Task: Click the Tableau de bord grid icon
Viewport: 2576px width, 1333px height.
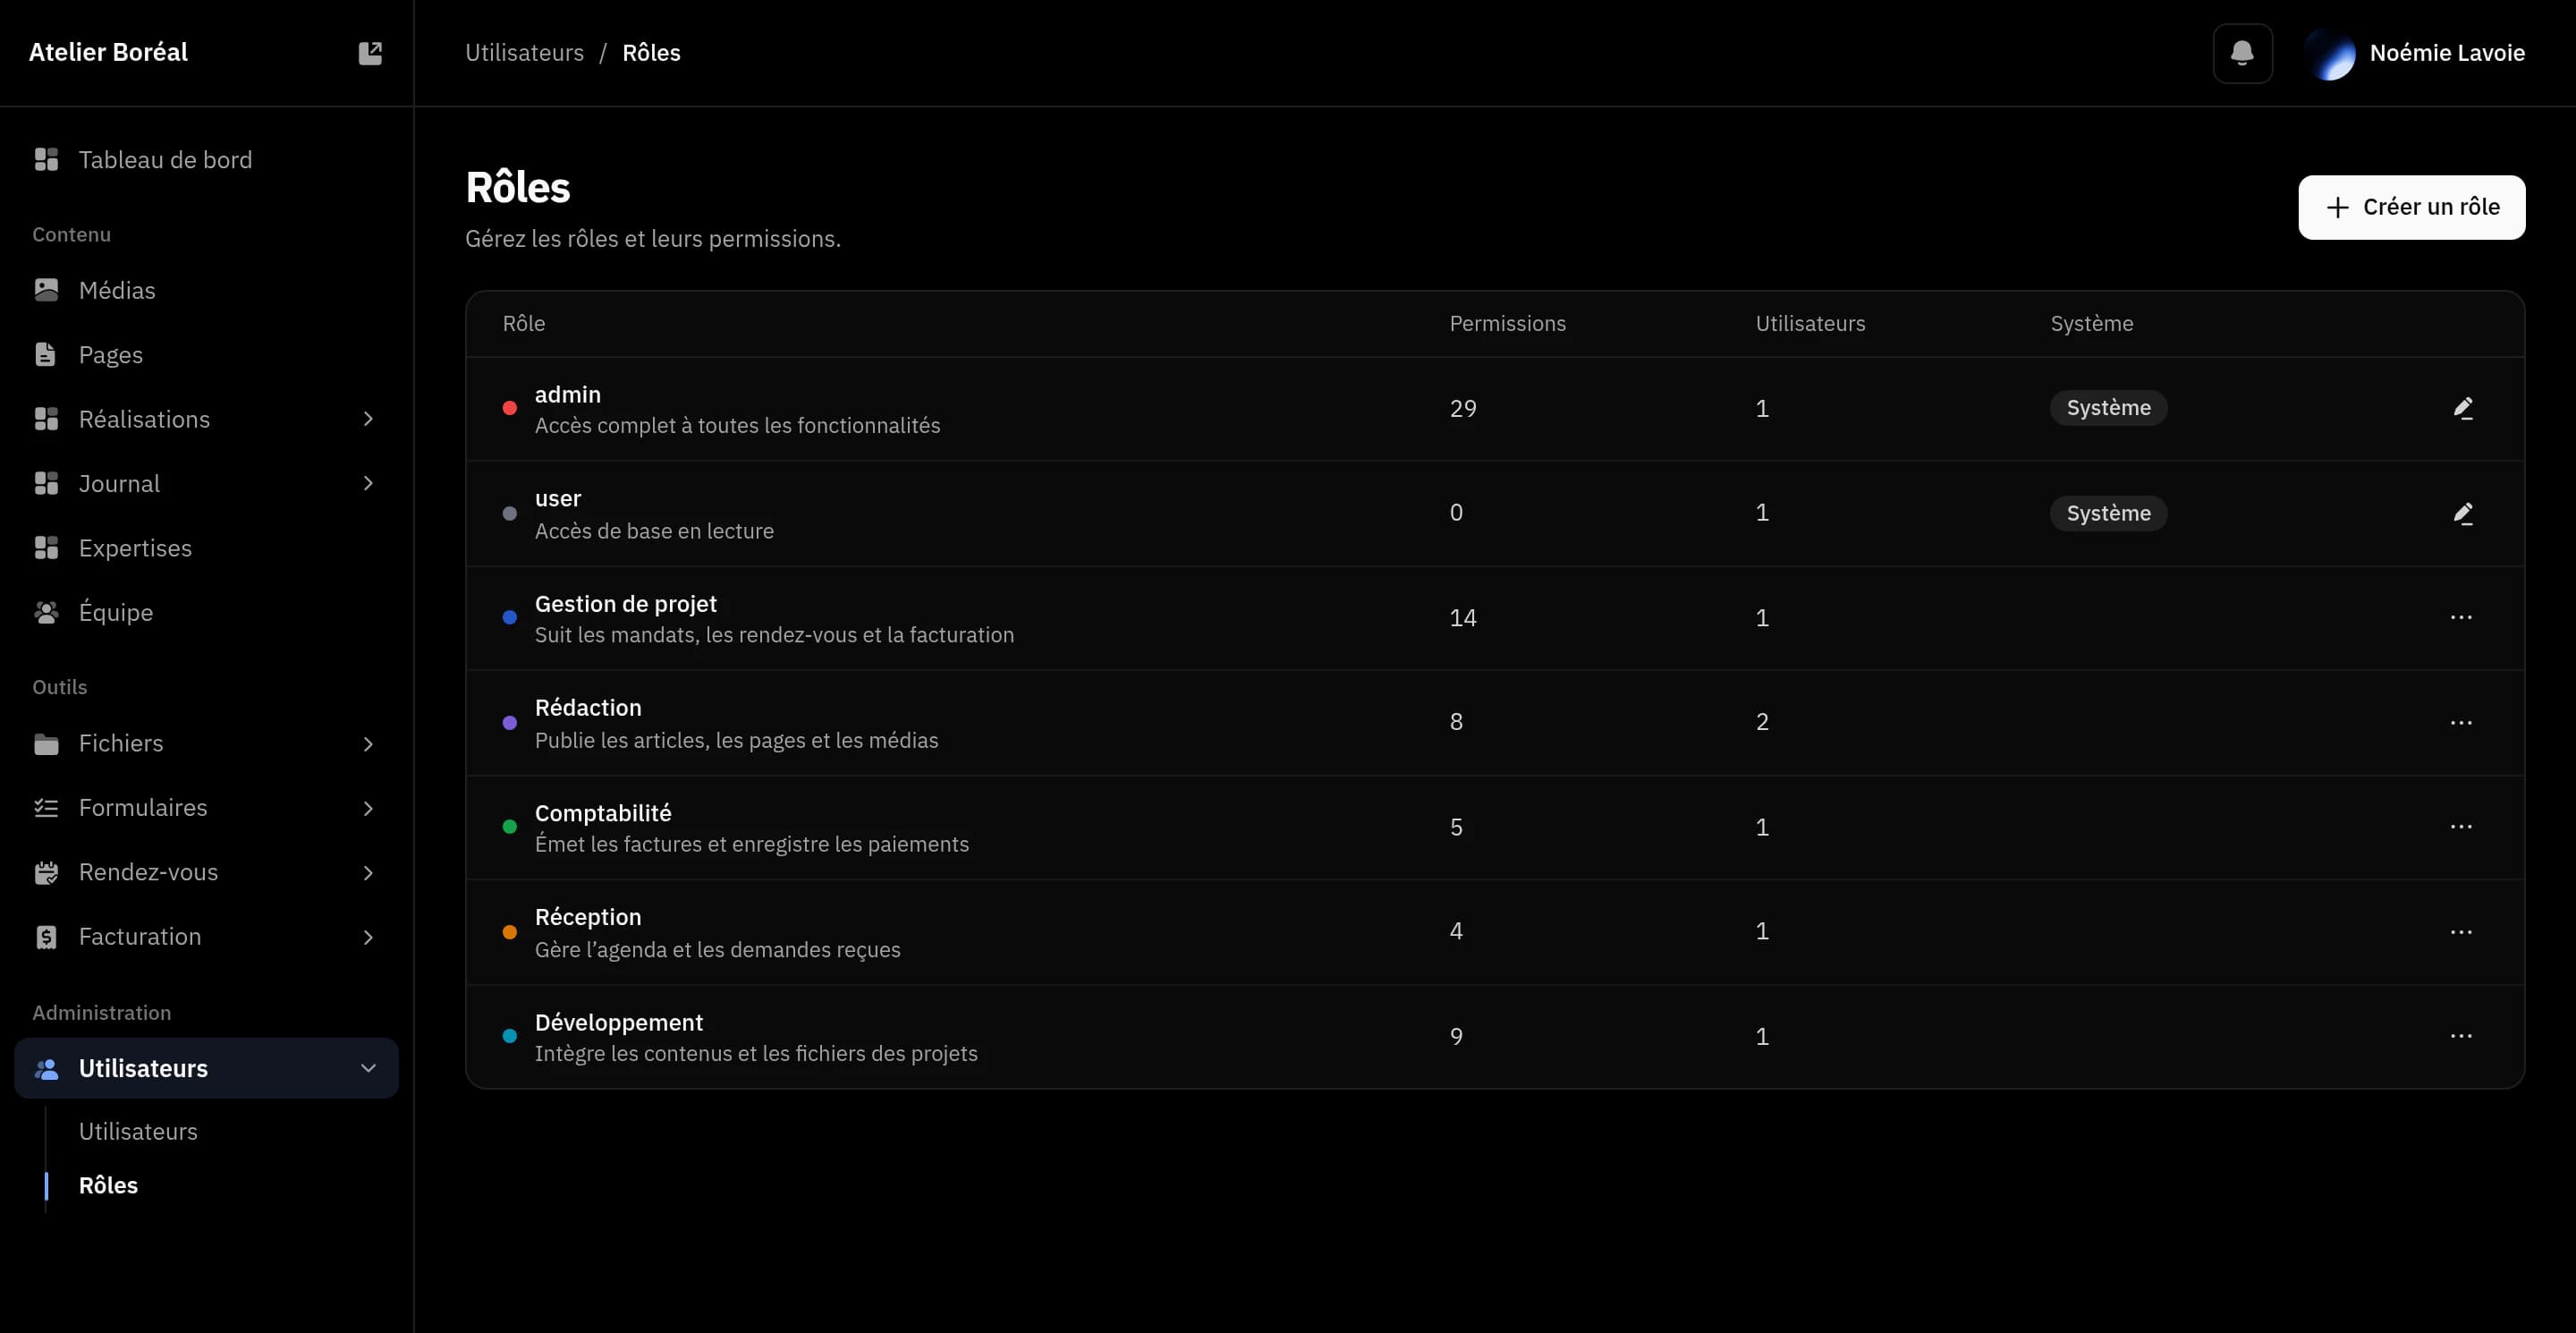Action: tap(46, 160)
